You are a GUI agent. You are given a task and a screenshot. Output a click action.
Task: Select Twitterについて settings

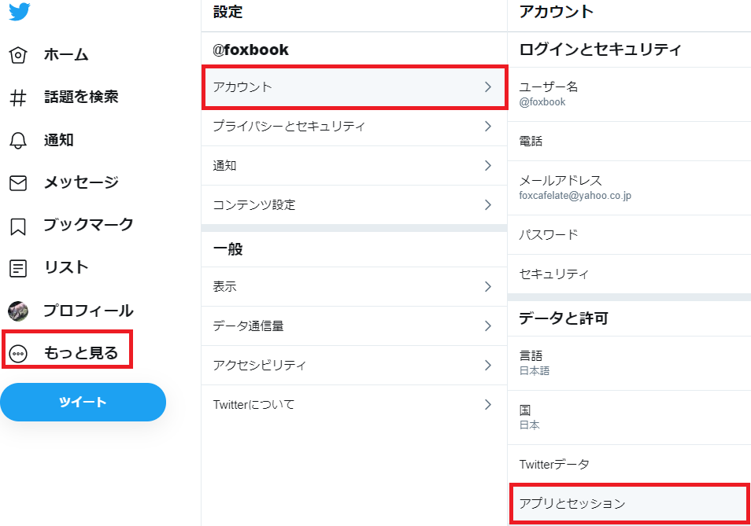tap(354, 404)
